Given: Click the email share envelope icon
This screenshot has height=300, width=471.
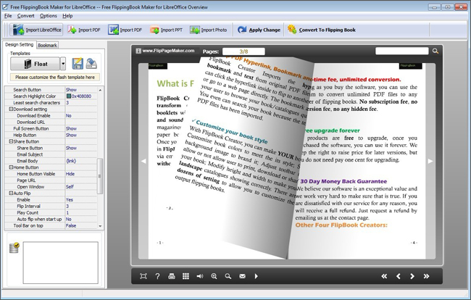Looking at the screenshot, I should point(242,276).
